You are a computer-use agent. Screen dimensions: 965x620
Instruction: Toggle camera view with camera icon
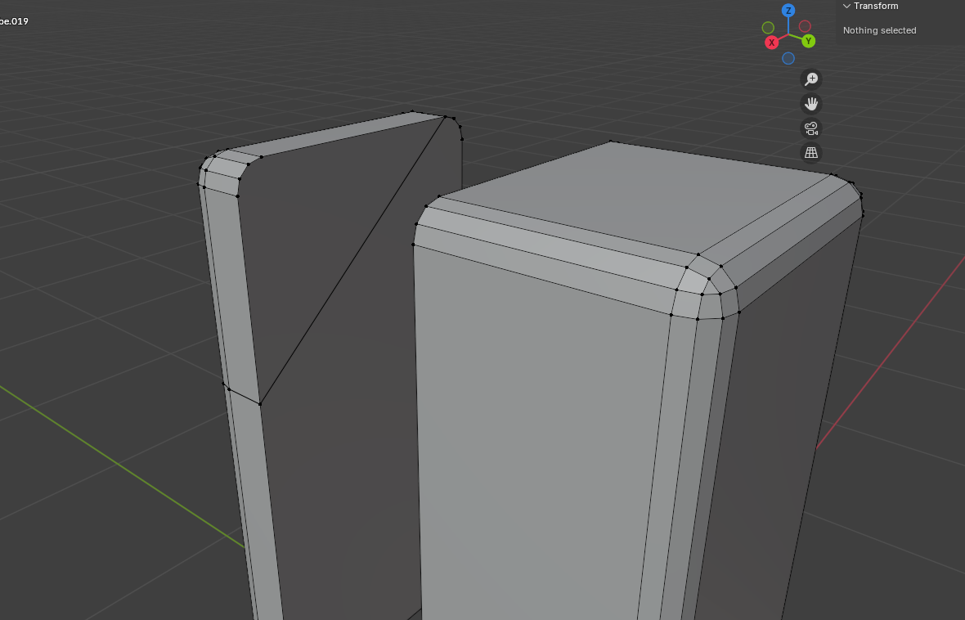811,128
